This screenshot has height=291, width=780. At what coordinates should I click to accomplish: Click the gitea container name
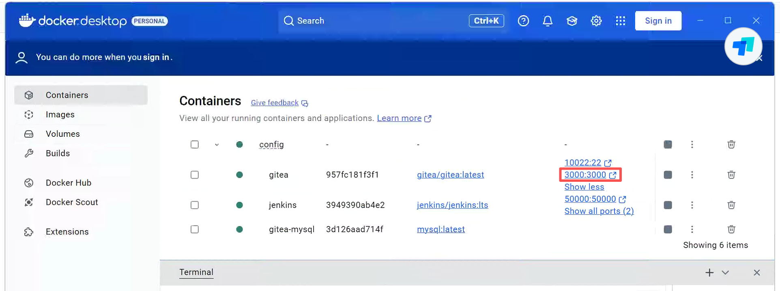tap(279, 175)
